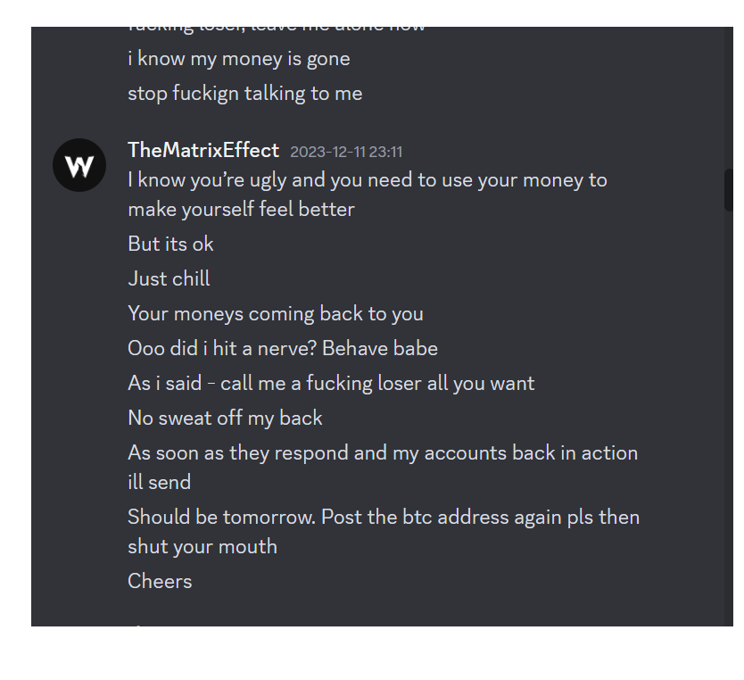This screenshot has height=680, width=744.
Task: Open the TheMatrixEffect username profile
Action: coord(203,151)
